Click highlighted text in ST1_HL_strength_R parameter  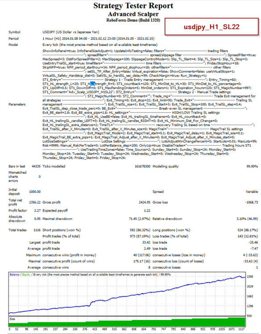pyautogui.click(x=92, y=84)
